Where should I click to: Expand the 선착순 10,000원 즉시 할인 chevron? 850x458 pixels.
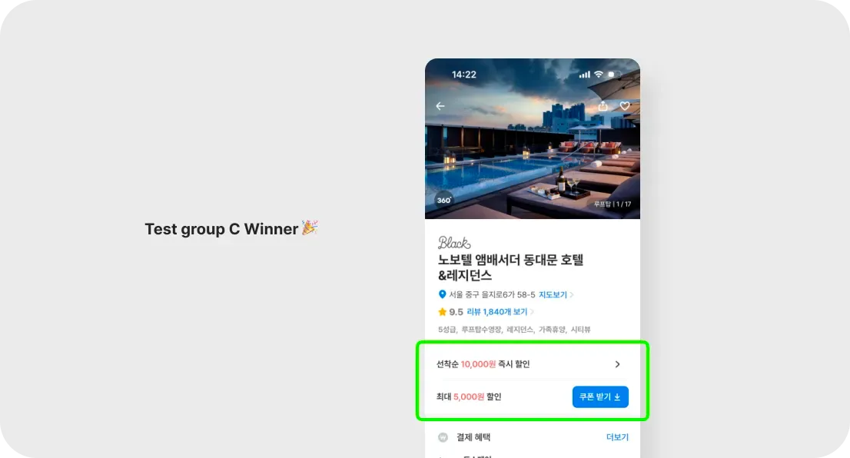617,364
